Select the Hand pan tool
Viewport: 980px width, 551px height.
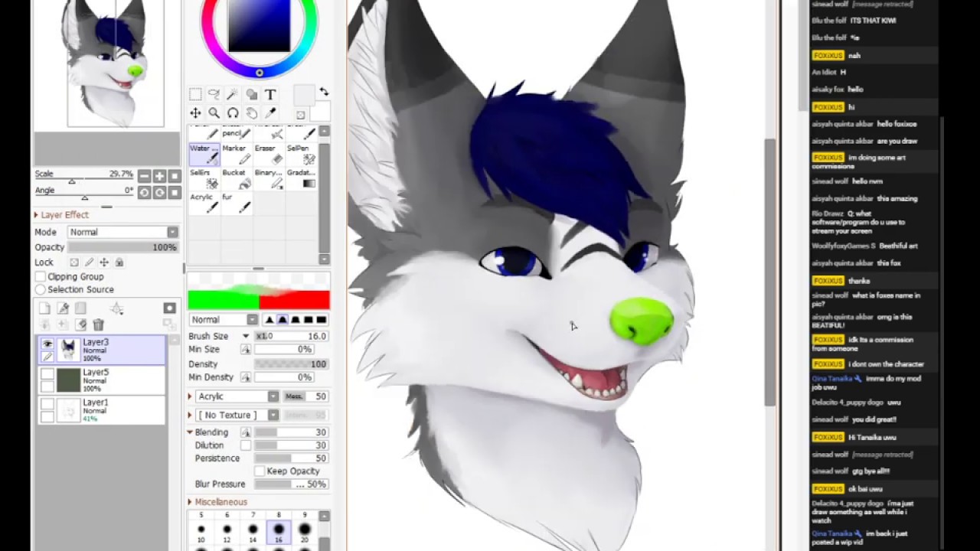coord(251,113)
